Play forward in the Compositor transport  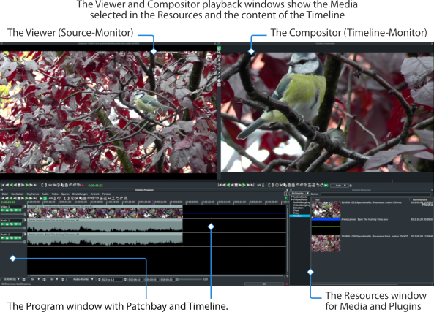tap(244, 185)
